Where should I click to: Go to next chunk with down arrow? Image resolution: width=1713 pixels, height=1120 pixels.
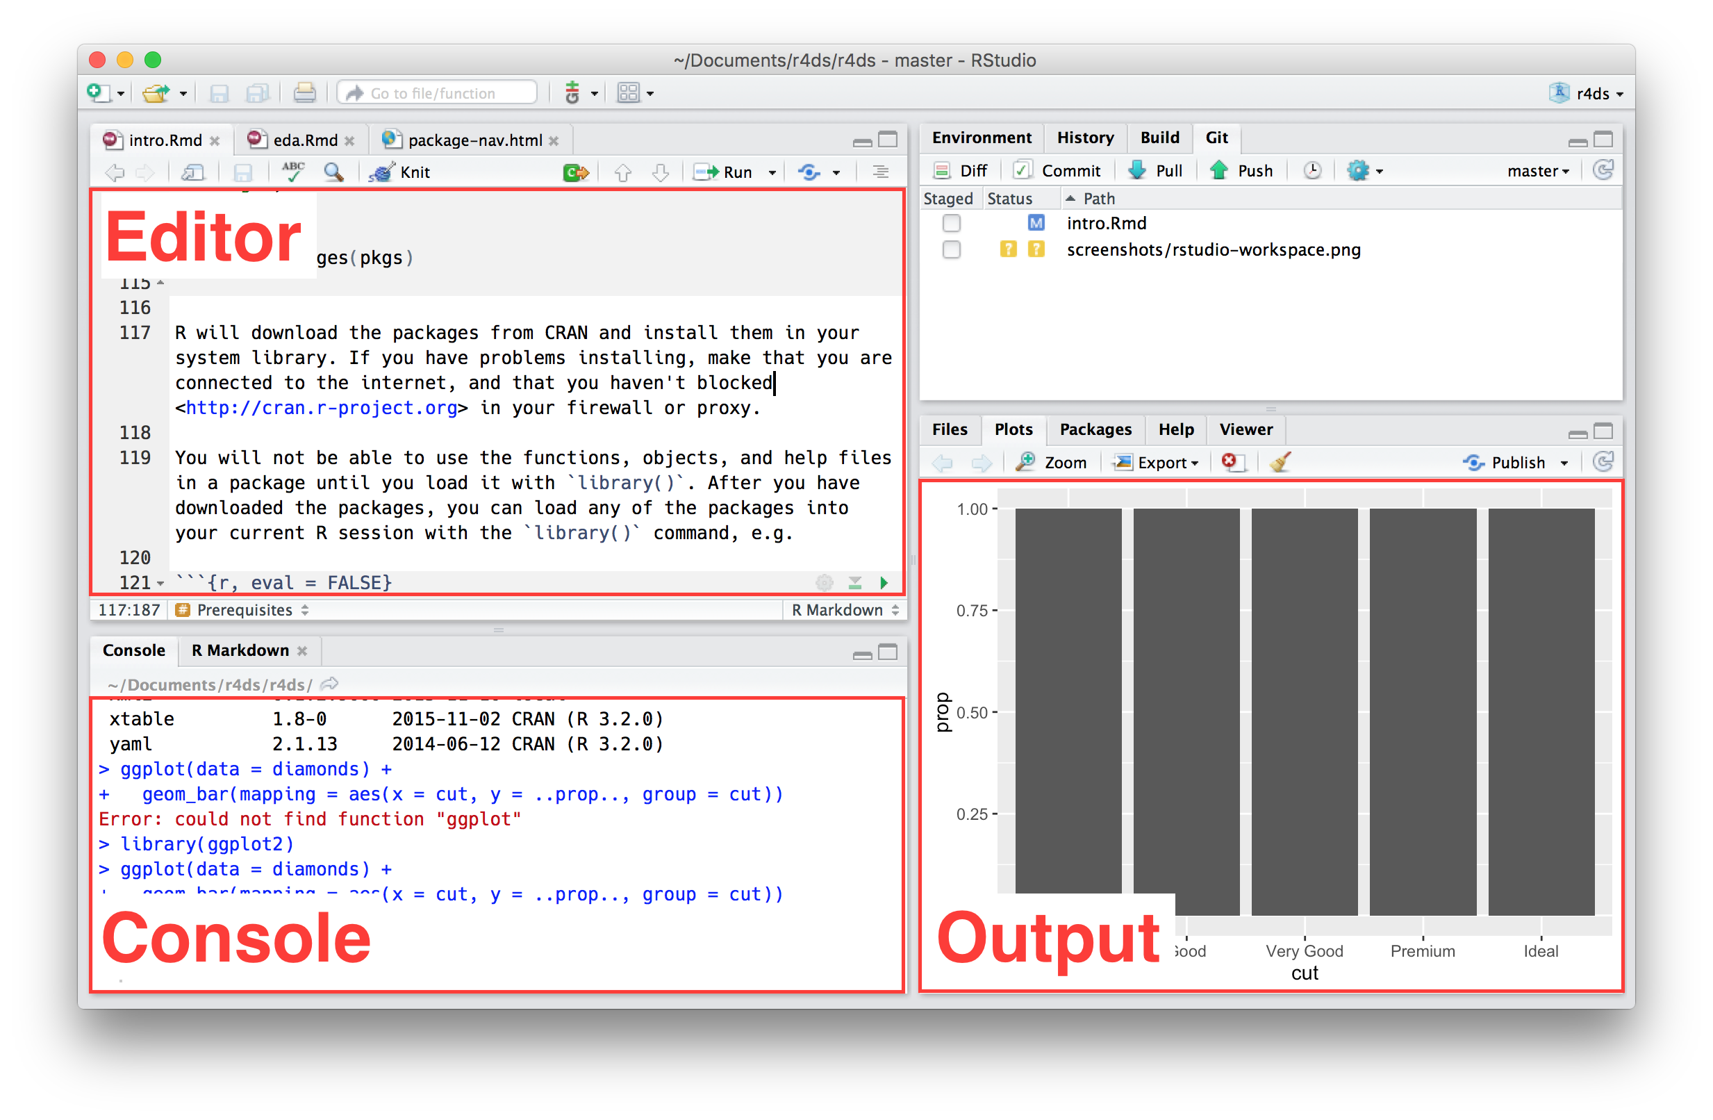click(661, 173)
